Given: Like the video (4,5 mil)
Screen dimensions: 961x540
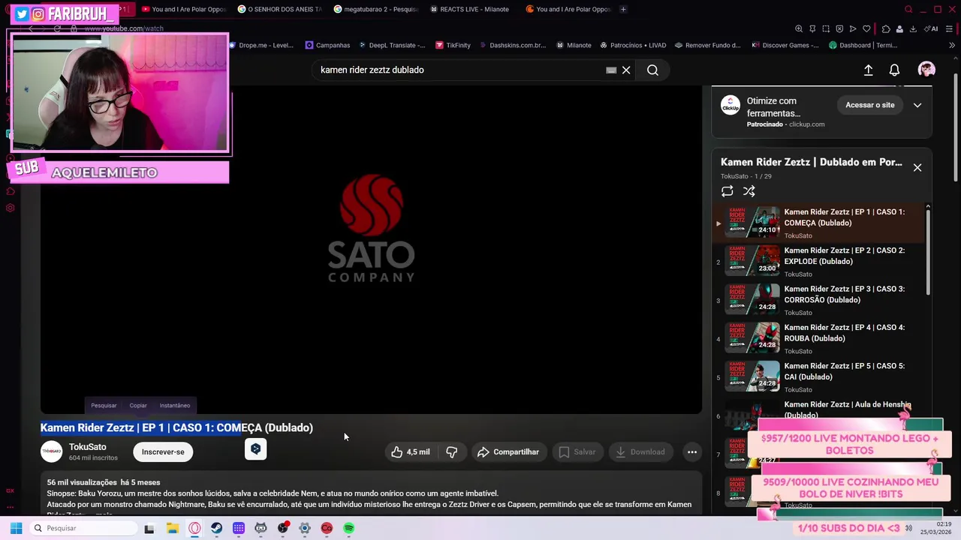Looking at the screenshot, I should (x=410, y=451).
